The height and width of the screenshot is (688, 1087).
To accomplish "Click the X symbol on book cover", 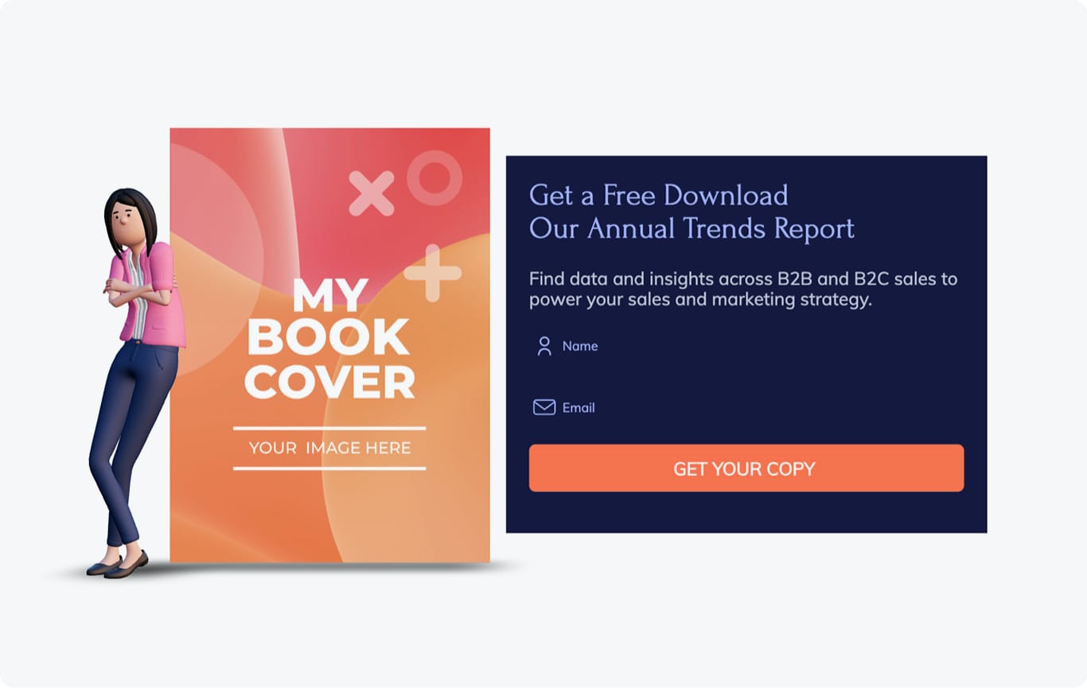I will (x=372, y=193).
